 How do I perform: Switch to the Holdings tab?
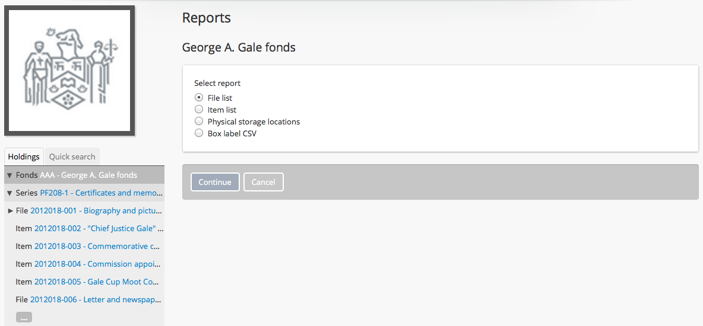click(24, 156)
